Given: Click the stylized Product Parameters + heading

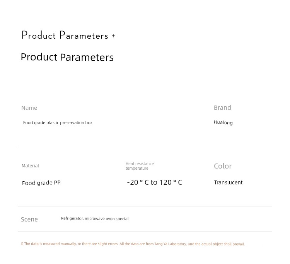Looking at the screenshot, I should coord(68,35).
